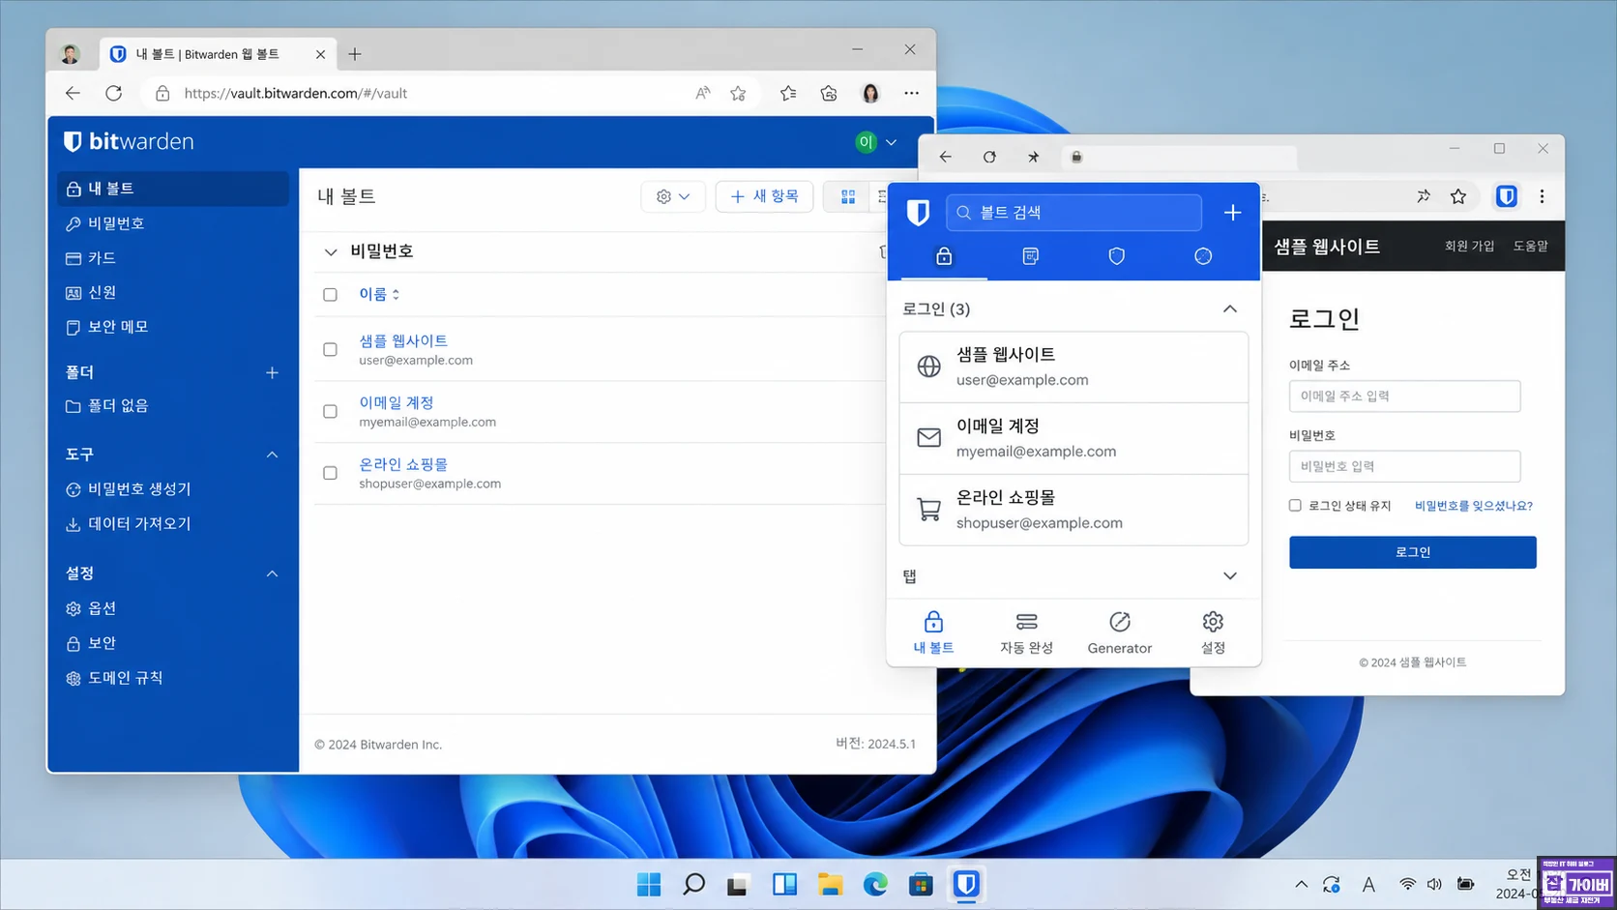Open 도움말 on the sample website
Image resolution: width=1617 pixels, height=910 pixels.
pyautogui.click(x=1530, y=247)
